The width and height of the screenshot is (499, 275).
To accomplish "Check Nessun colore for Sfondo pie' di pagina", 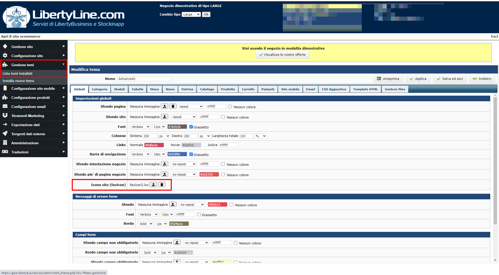I will (223, 175).
